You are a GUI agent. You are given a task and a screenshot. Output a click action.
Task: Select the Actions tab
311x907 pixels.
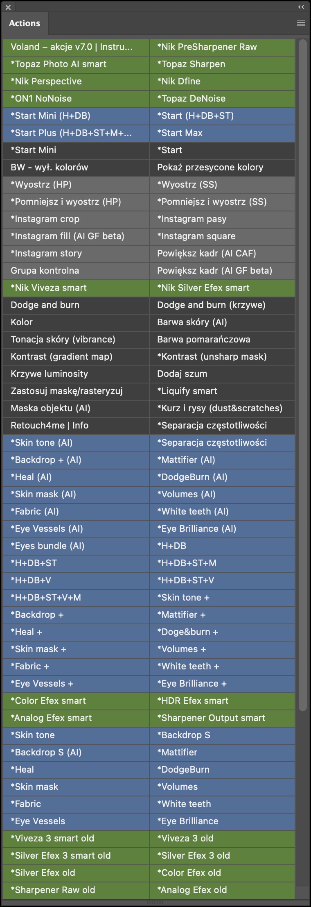(25, 23)
